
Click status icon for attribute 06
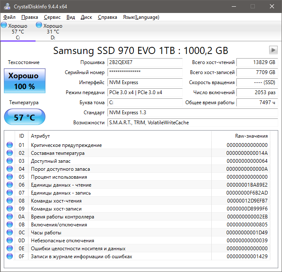click(x=10, y=185)
